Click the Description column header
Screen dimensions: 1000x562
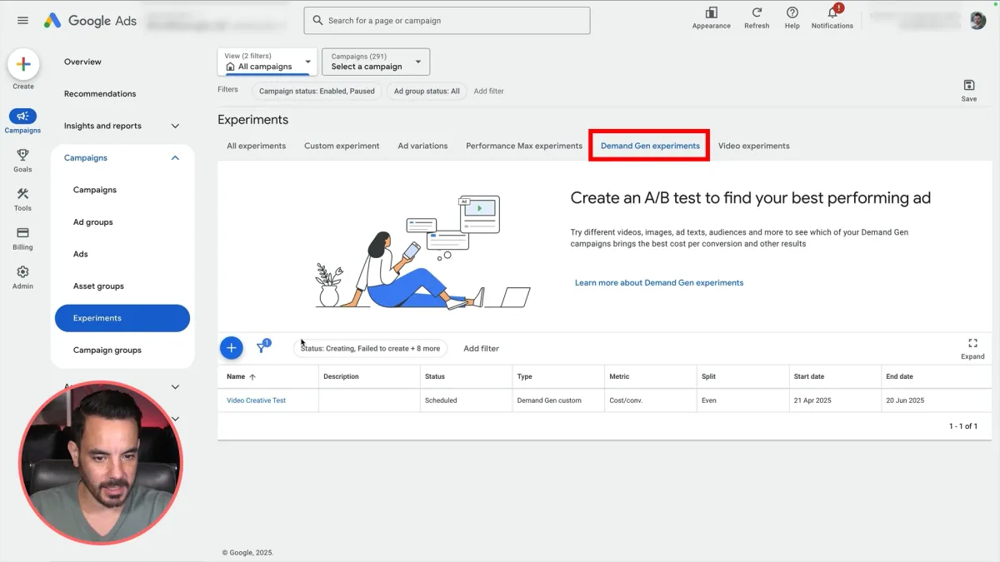pos(341,376)
